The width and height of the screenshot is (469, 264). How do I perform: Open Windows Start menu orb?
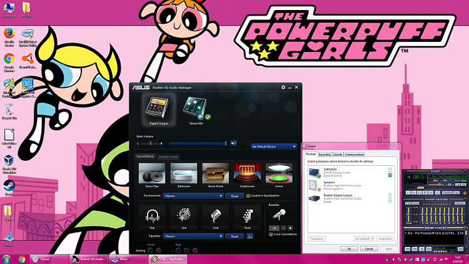[x=6, y=259]
